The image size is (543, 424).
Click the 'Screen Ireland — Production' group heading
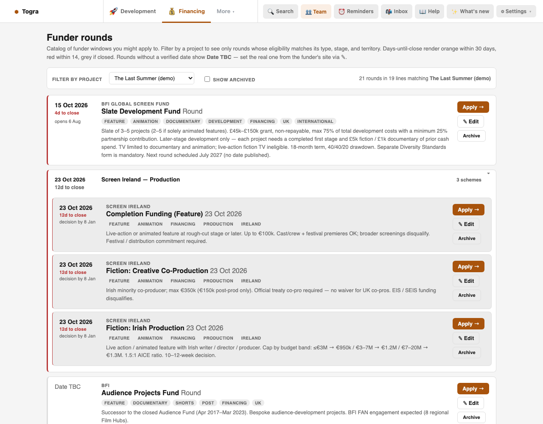click(x=140, y=180)
